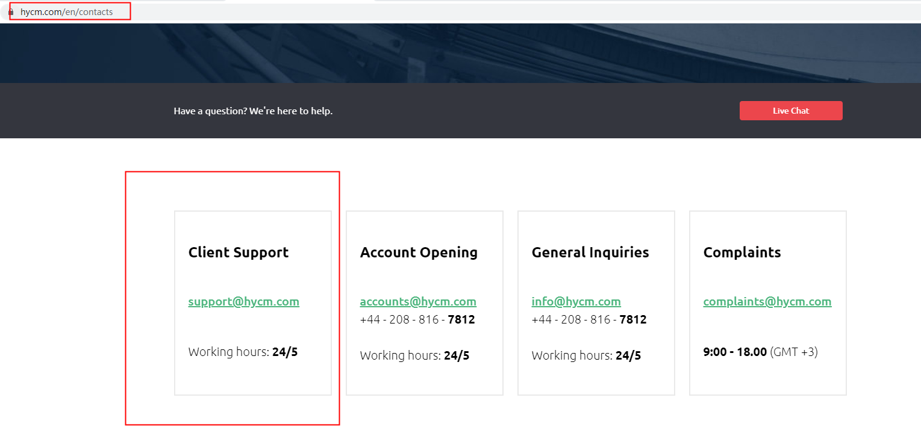Click the padlock icon in the address bar
The height and width of the screenshot is (448, 921).
[x=11, y=12]
